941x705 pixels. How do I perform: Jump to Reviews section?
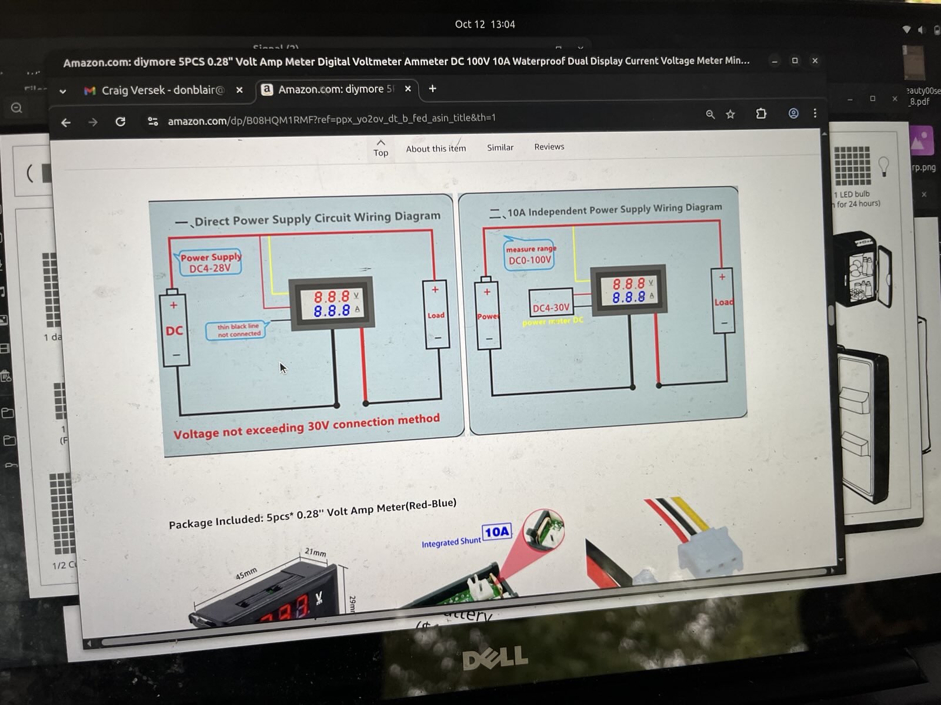[549, 147]
